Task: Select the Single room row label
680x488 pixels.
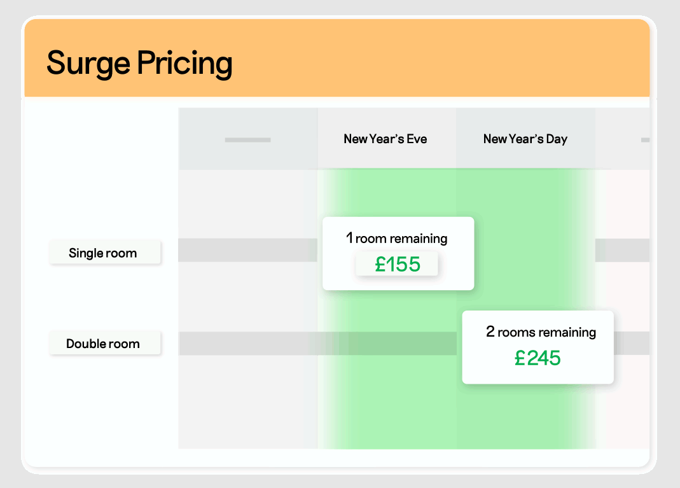Action: (103, 253)
